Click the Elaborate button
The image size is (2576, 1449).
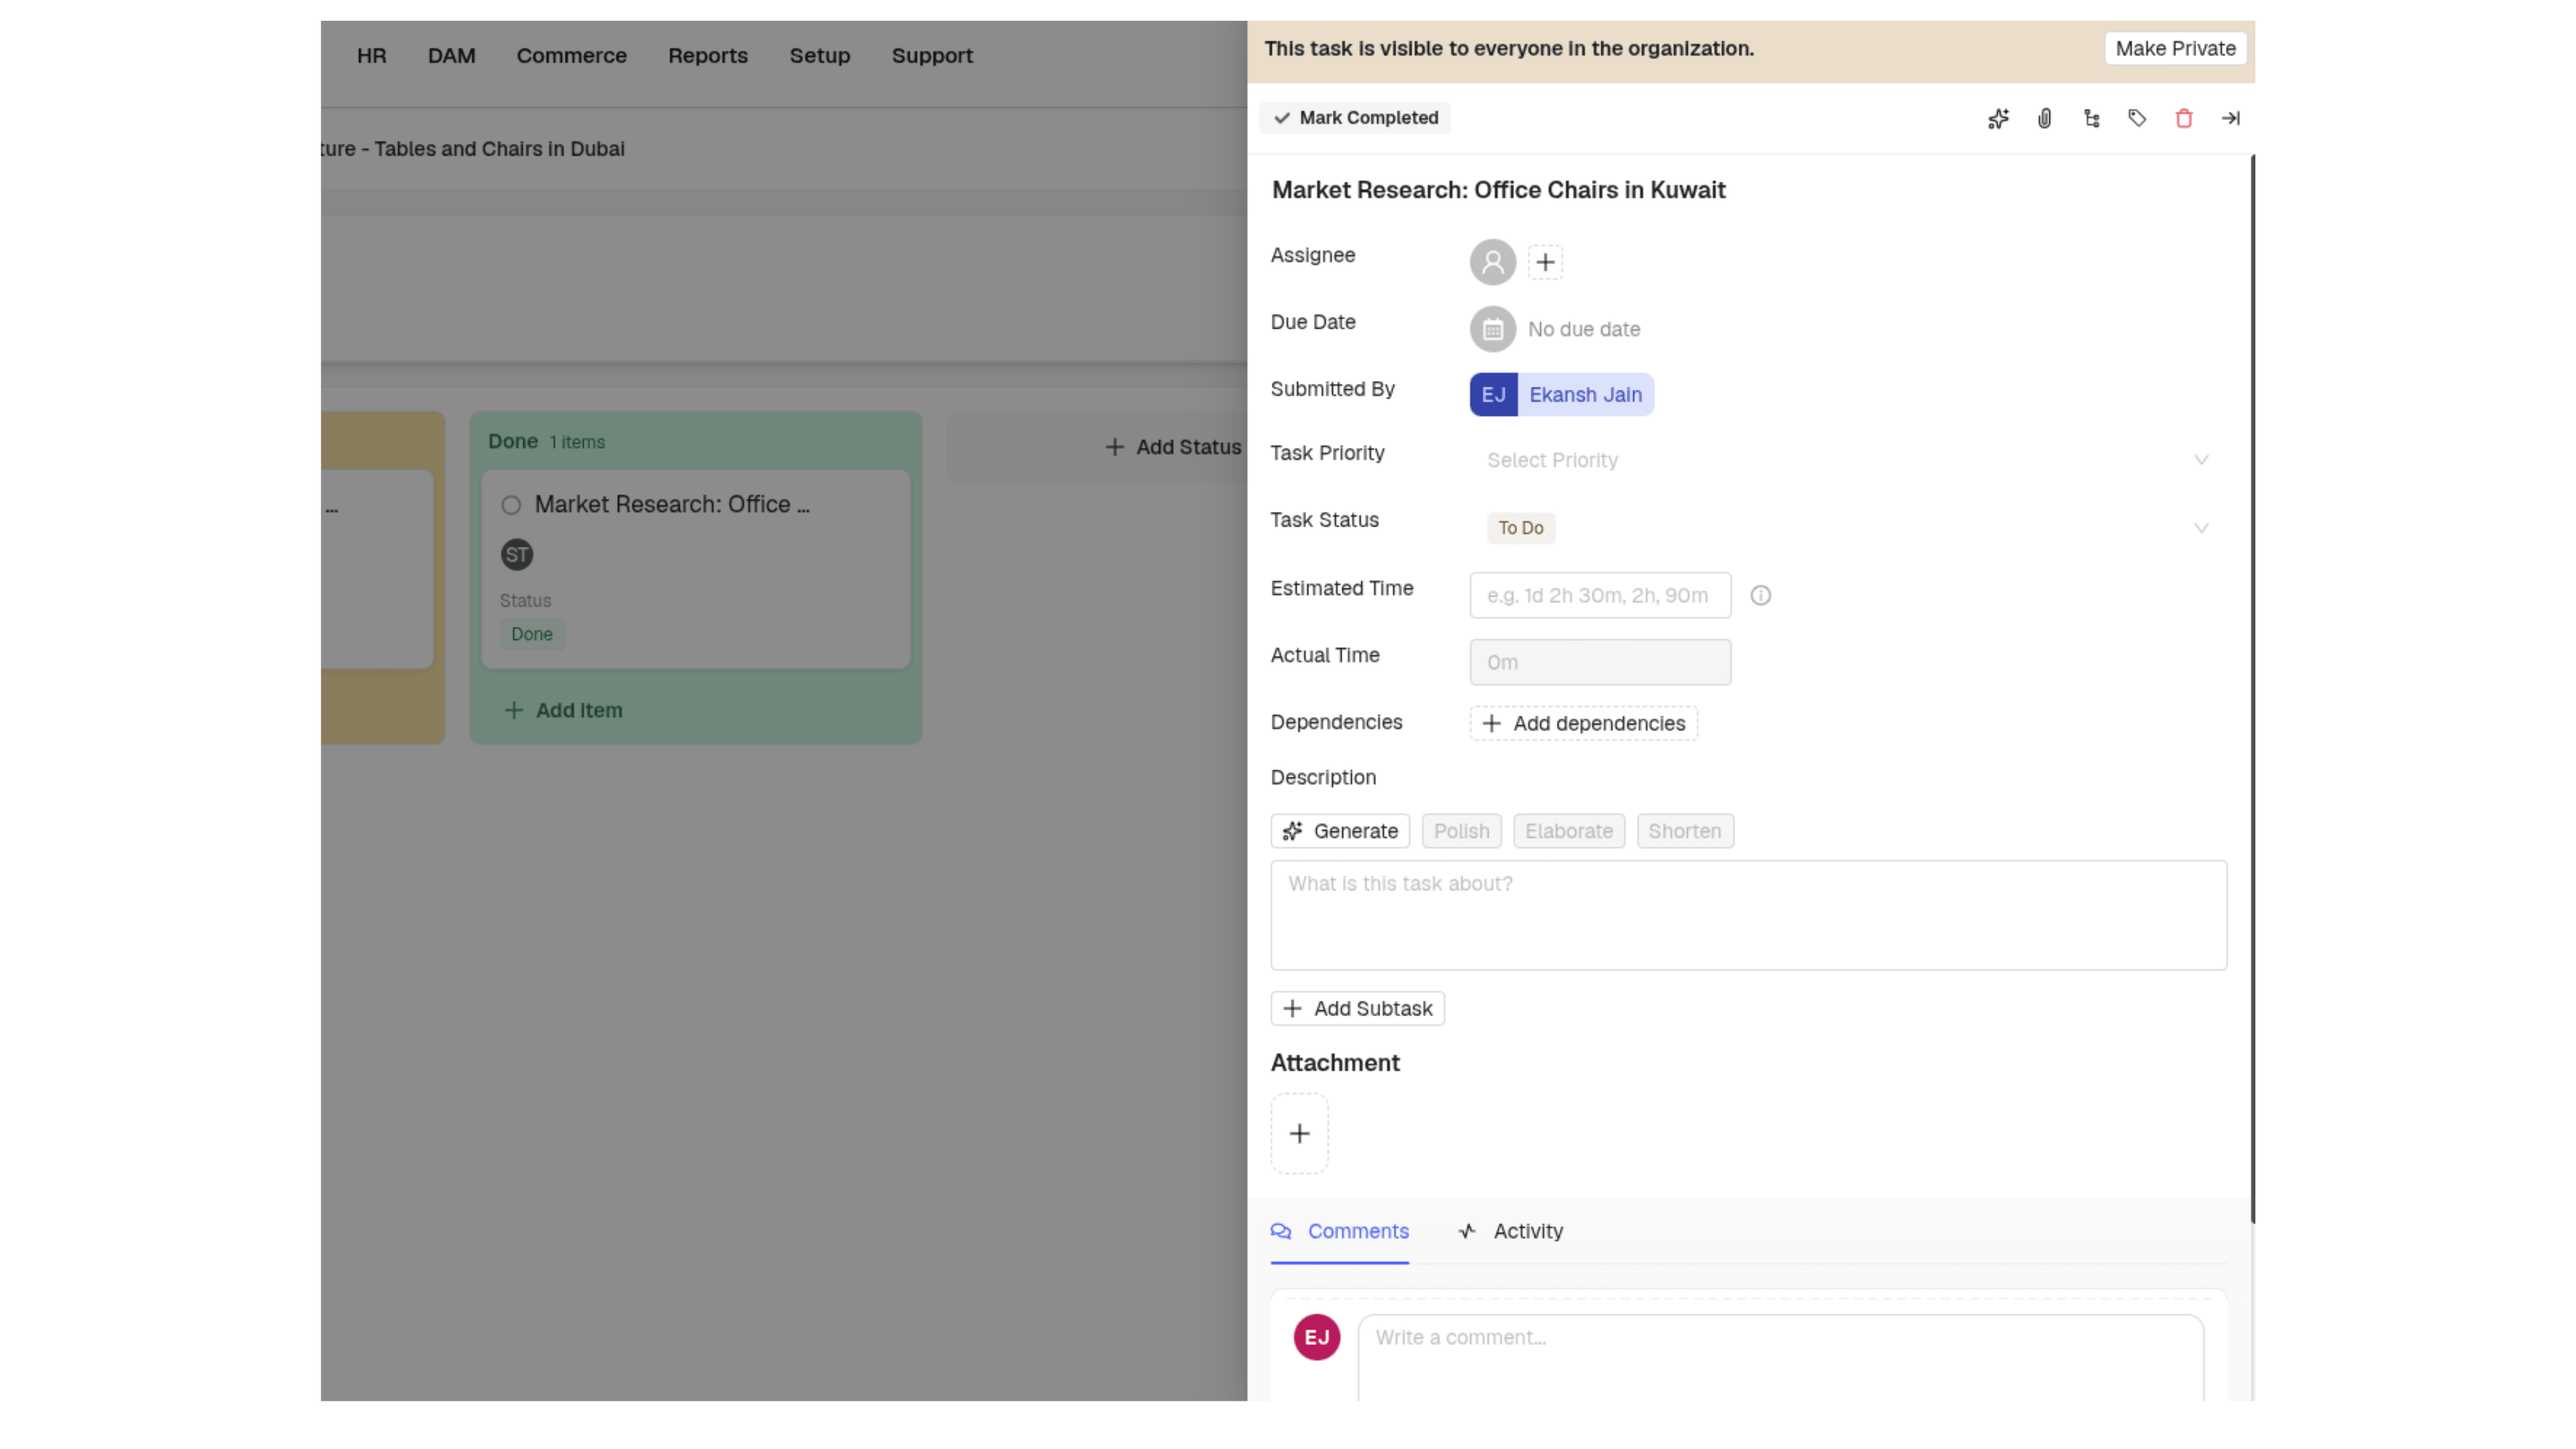click(x=1568, y=831)
